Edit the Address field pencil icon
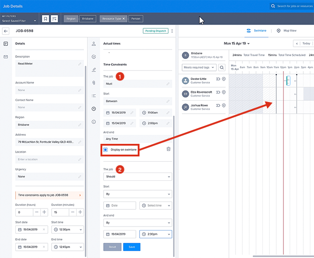This screenshot has height=258, width=314. (x=80, y=142)
